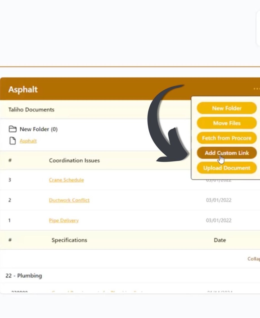Choose Upload Document from the menu
The height and width of the screenshot is (318, 260).
click(x=227, y=168)
